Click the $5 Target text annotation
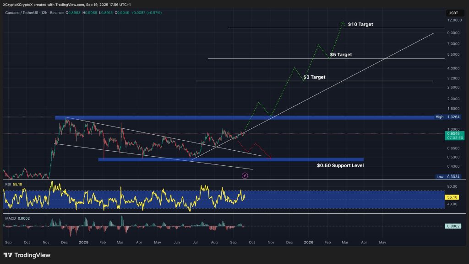This screenshot has width=469, height=264. coord(341,54)
